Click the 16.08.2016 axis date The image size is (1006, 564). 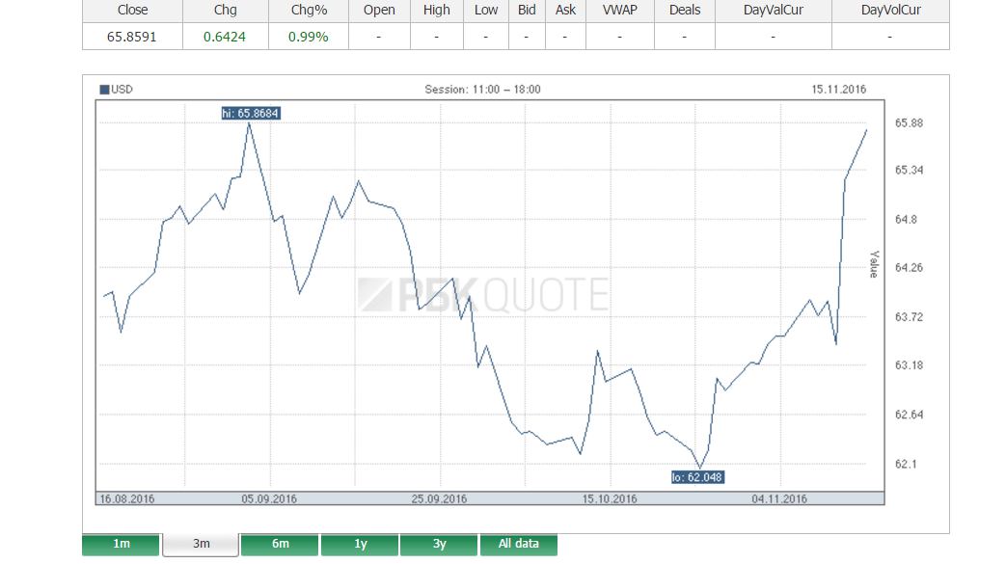click(x=127, y=499)
